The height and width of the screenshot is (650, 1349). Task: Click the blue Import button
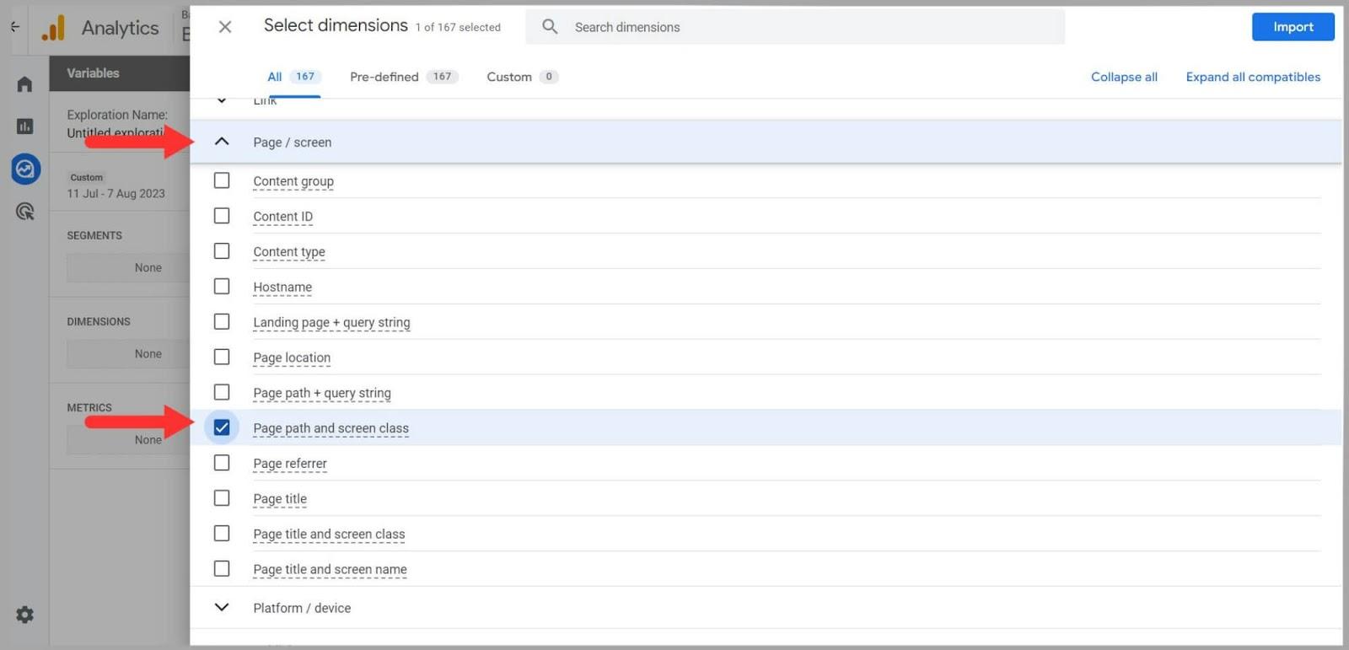coord(1293,27)
